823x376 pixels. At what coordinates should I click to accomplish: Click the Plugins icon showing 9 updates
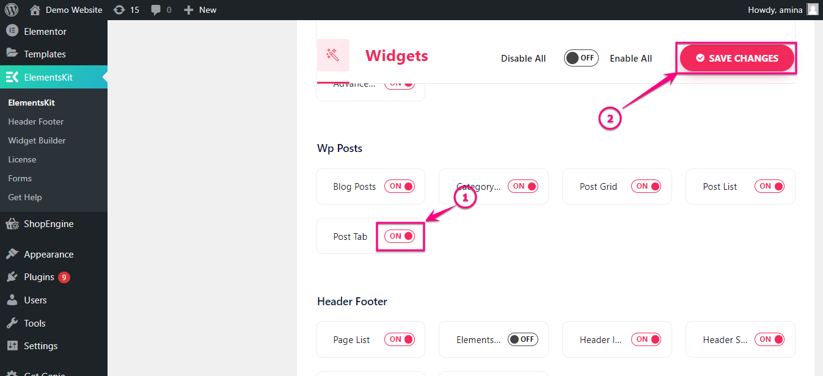point(13,277)
